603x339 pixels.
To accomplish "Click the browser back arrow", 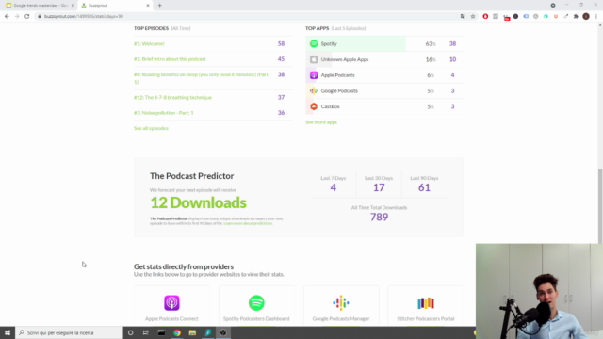I will click(7, 16).
